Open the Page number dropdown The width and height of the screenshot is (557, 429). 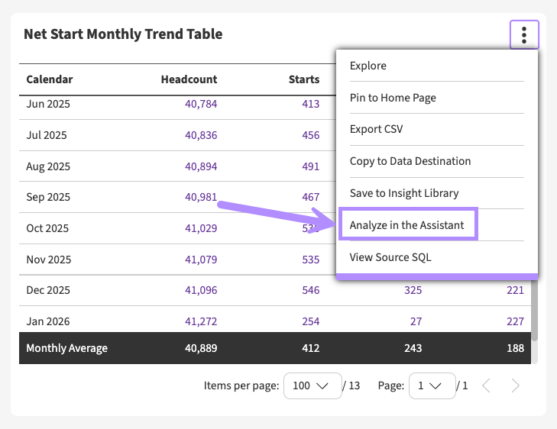[432, 385]
